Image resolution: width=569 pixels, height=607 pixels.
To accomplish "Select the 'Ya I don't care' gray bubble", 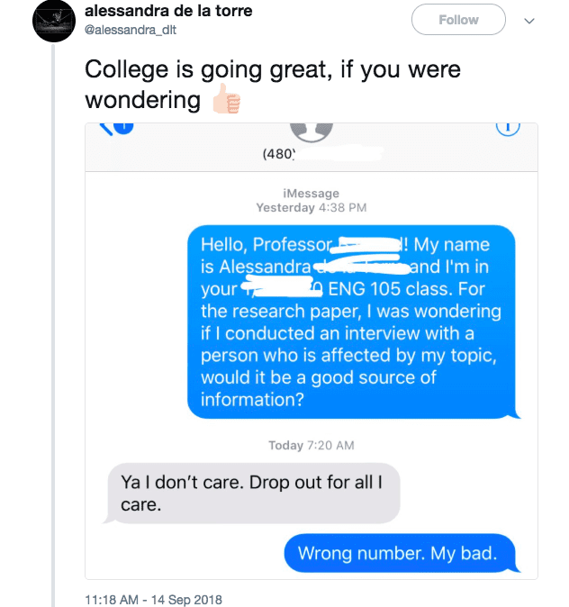I will pos(251,494).
